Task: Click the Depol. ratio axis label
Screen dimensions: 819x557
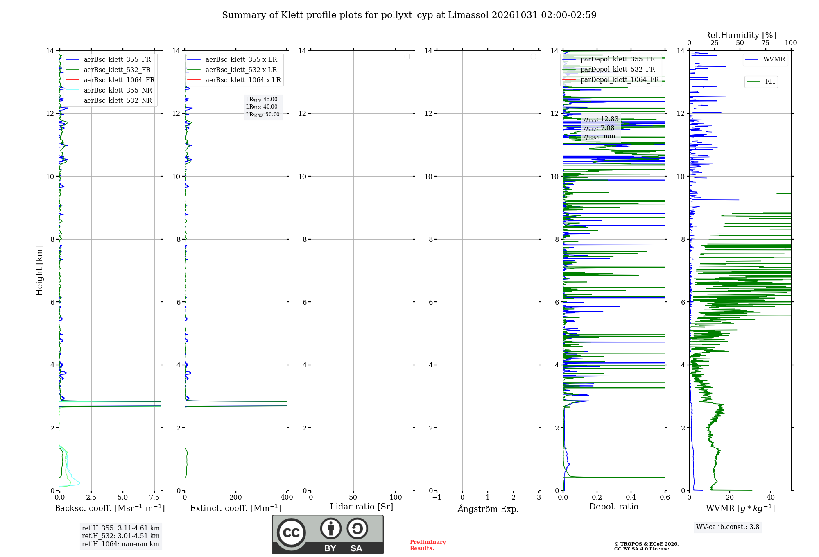Action: tap(614, 507)
